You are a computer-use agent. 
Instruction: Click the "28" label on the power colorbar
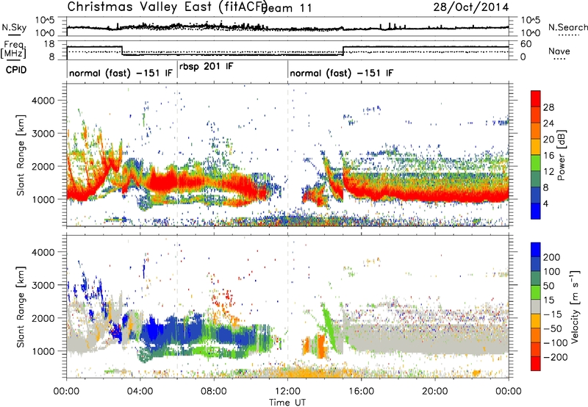(548, 107)
